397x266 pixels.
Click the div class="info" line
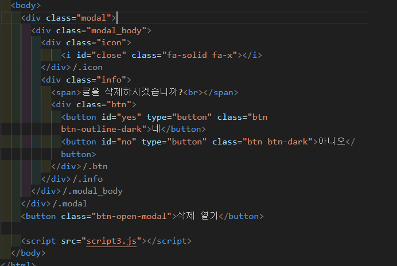tap(86, 80)
